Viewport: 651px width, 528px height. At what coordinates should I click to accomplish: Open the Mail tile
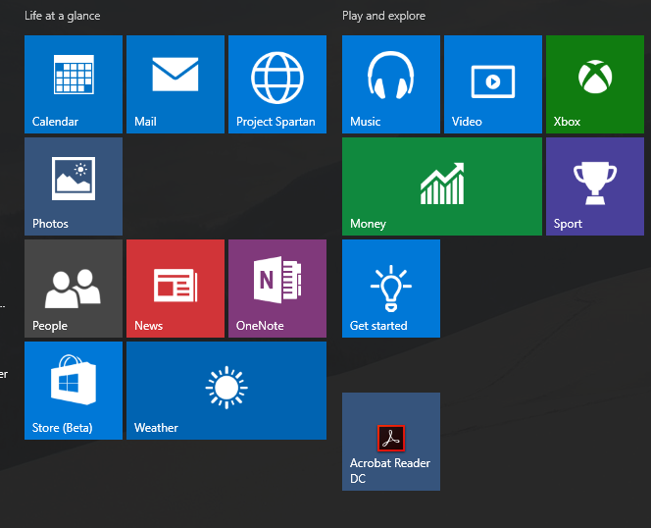175,84
